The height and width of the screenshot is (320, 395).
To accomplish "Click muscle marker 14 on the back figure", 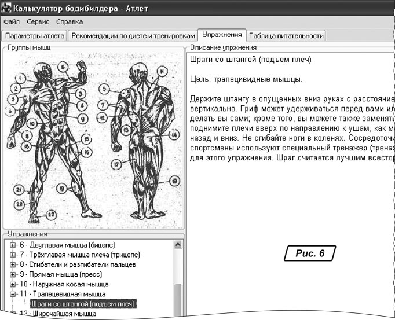I will tap(173, 134).
